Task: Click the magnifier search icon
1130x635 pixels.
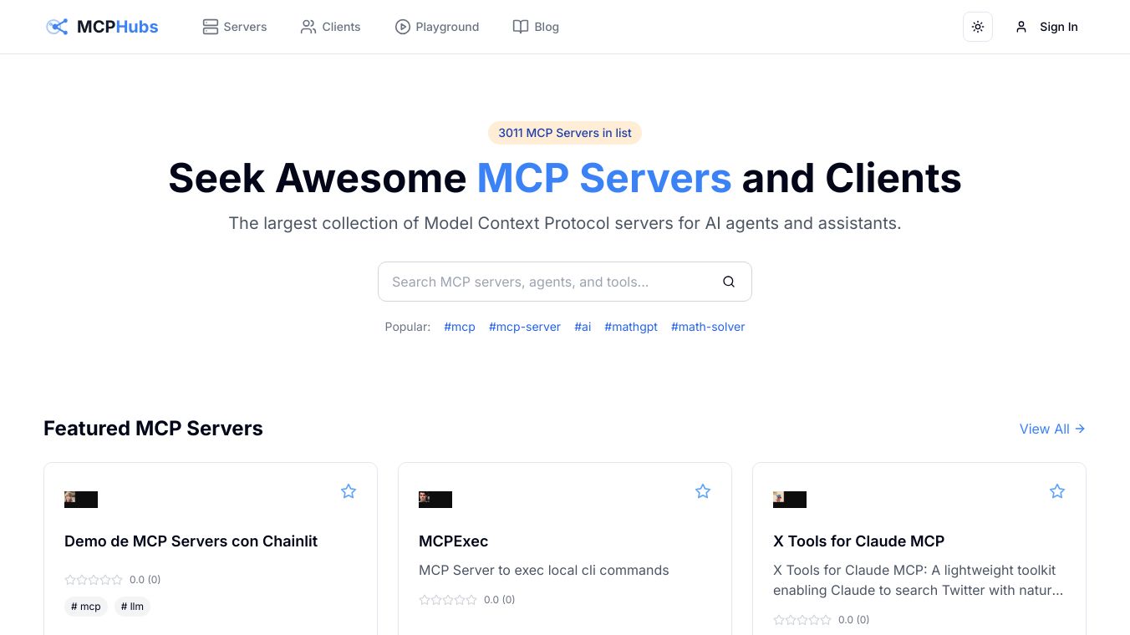Action: coord(729,282)
